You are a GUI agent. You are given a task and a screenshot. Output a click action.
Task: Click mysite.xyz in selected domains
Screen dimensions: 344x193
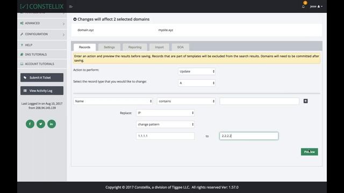pos(166,30)
